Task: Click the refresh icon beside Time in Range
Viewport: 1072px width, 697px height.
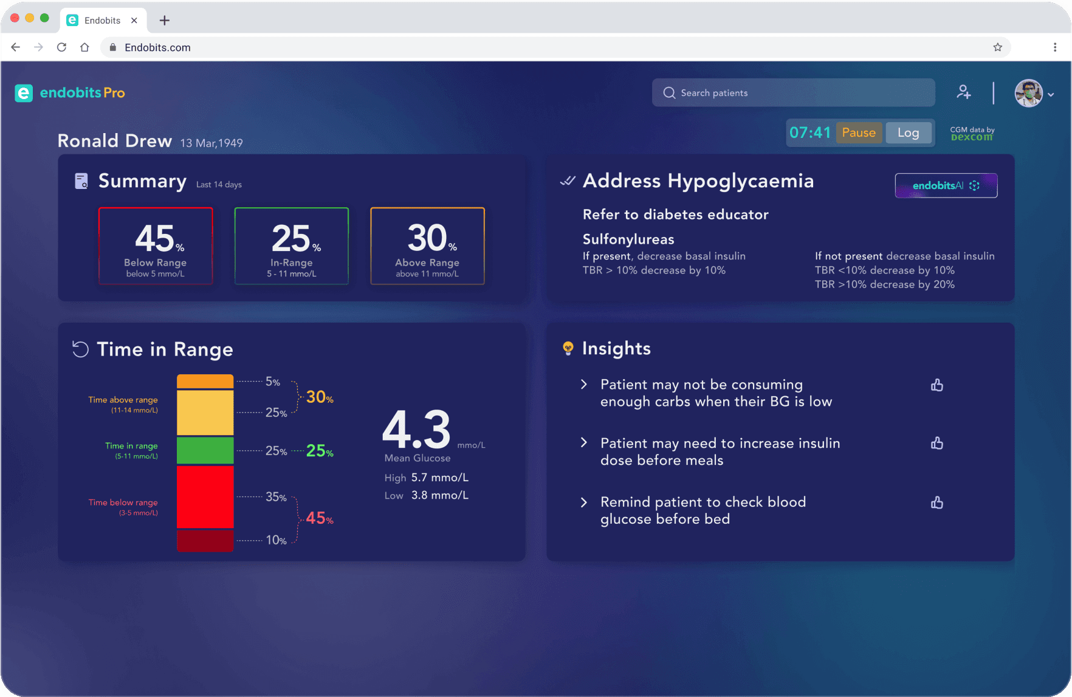Action: [x=80, y=349]
